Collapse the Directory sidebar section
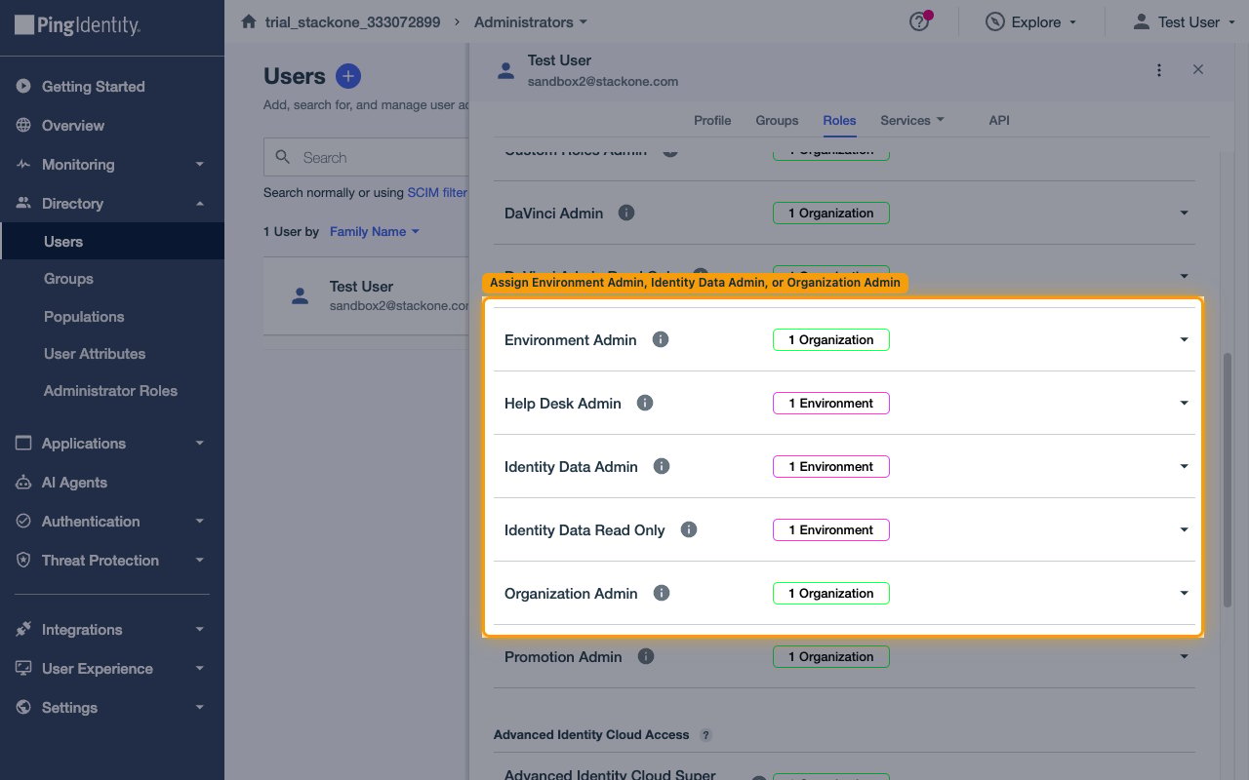Image resolution: width=1249 pixels, height=780 pixels. coord(199,203)
